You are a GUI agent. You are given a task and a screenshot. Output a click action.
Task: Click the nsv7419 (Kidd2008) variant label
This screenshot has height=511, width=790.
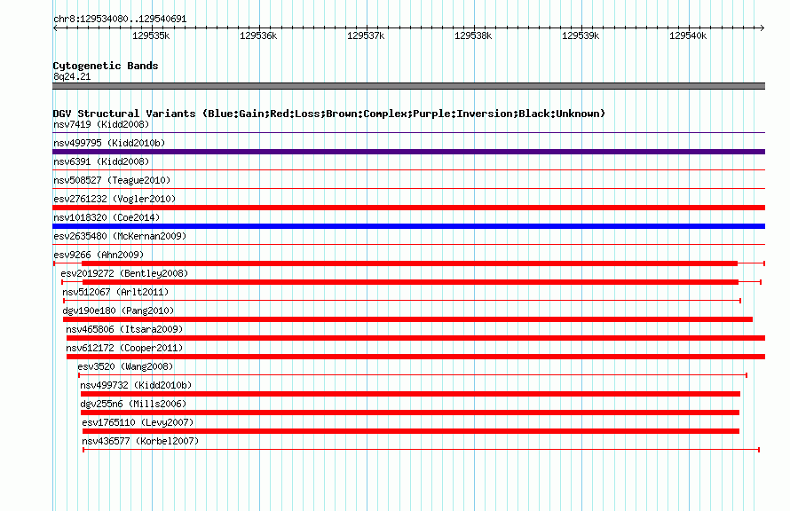point(101,124)
